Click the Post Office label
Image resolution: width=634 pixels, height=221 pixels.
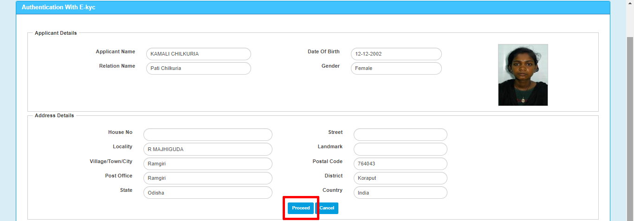pos(119,176)
